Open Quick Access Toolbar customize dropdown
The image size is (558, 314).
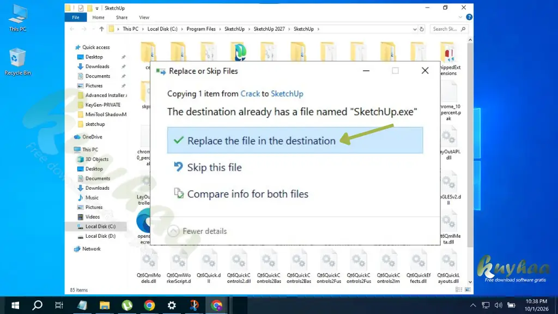(97, 8)
